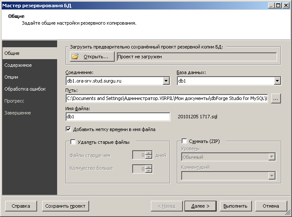Browse for folder with the ellipsis button
292x217 pixels.
click(276, 98)
